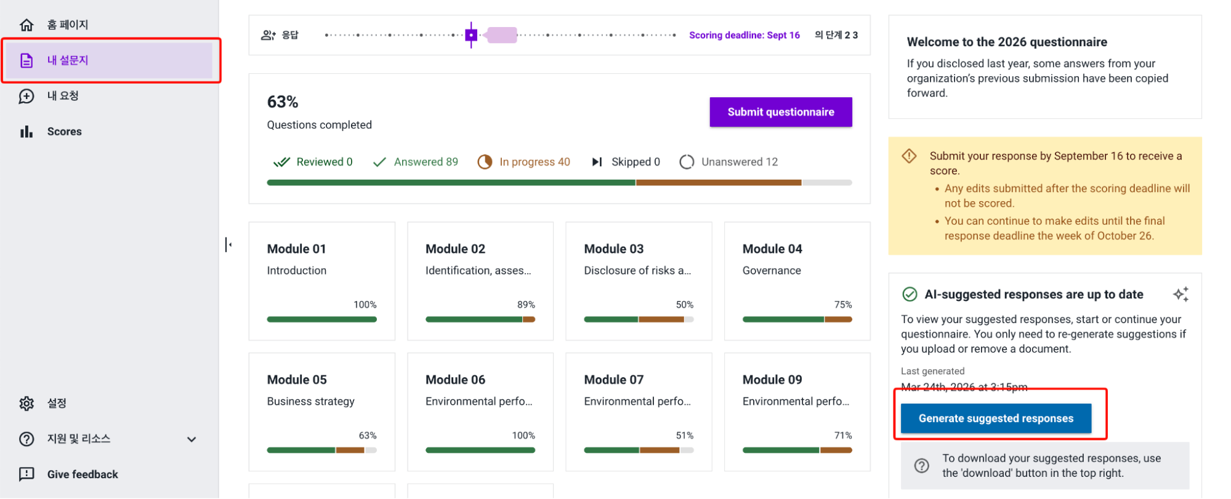Click the 응답 add-person icon
The height and width of the screenshot is (499, 1231).
pos(268,35)
